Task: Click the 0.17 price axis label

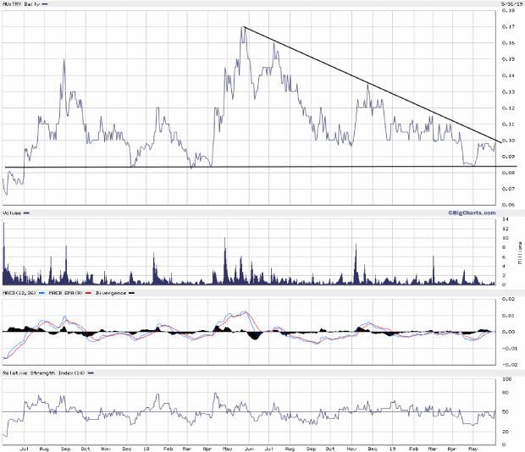Action: (507, 27)
